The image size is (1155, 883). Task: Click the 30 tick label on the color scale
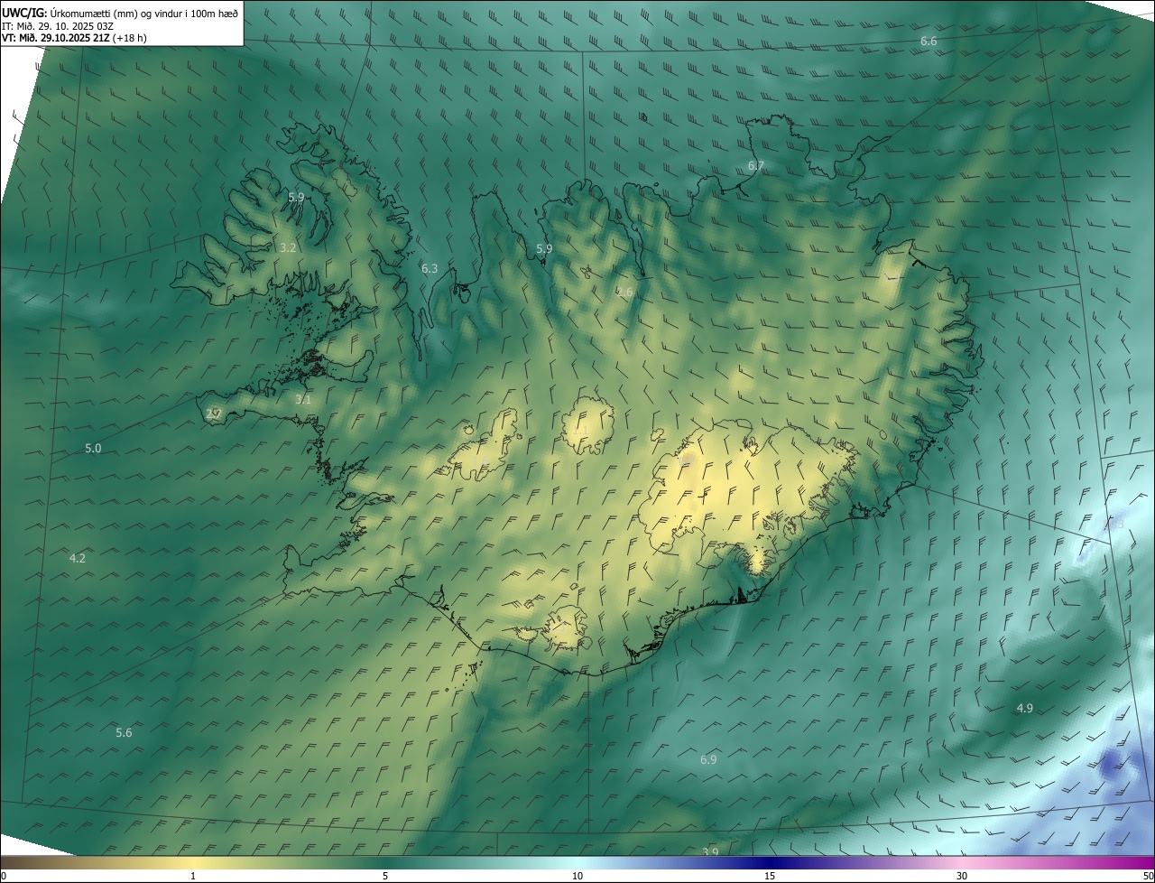(962, 876)
